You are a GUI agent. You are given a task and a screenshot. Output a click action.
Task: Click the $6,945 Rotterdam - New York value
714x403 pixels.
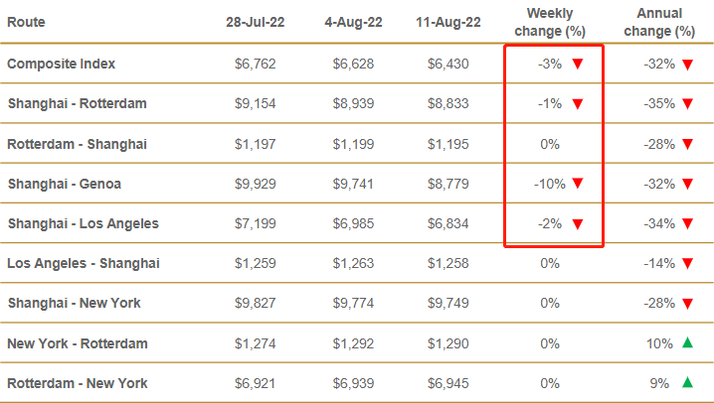[447, 383]
